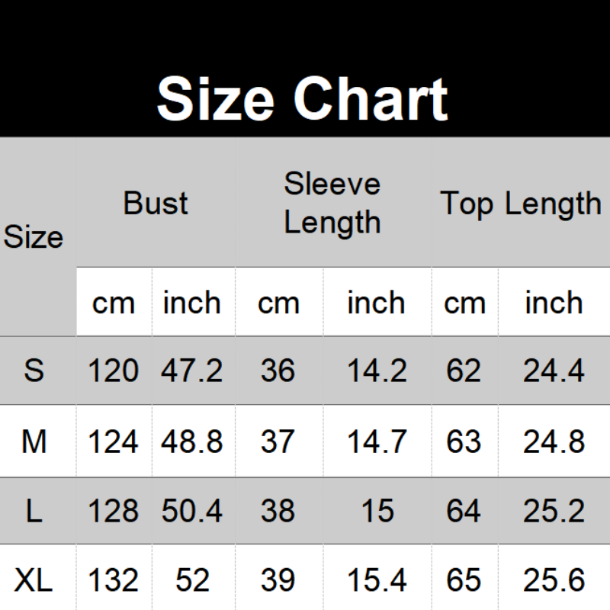Select the 25.6 inch top length value
Viewport: 610px width, 610px height.
pos(554,582)
